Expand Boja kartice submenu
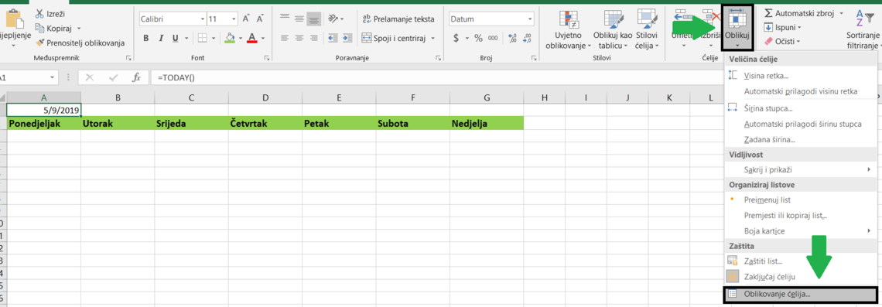882x307 pixels. coord(801,231)
